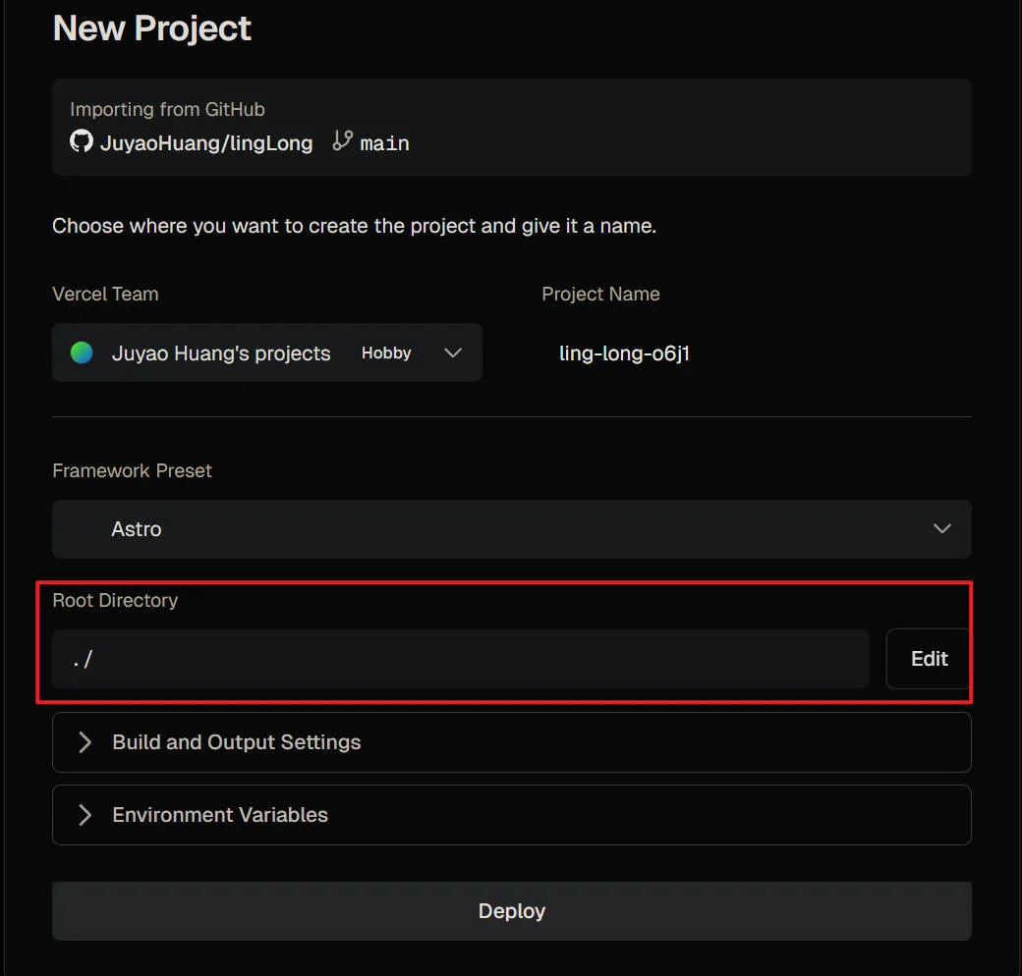Image resolution: width=1022 pixels, height=976 pixels.
Task: Click the arrow icon beside Build and Output Settings
Action: tap(85, 742)
